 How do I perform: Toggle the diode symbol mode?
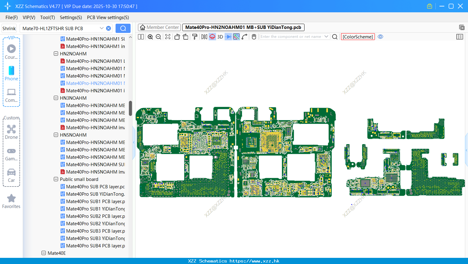228,37
